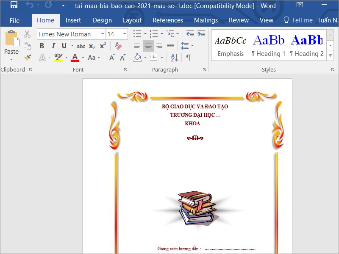The image size is (339, 254).
Task: Switch to the Insert tab
Action: [73, 20]
